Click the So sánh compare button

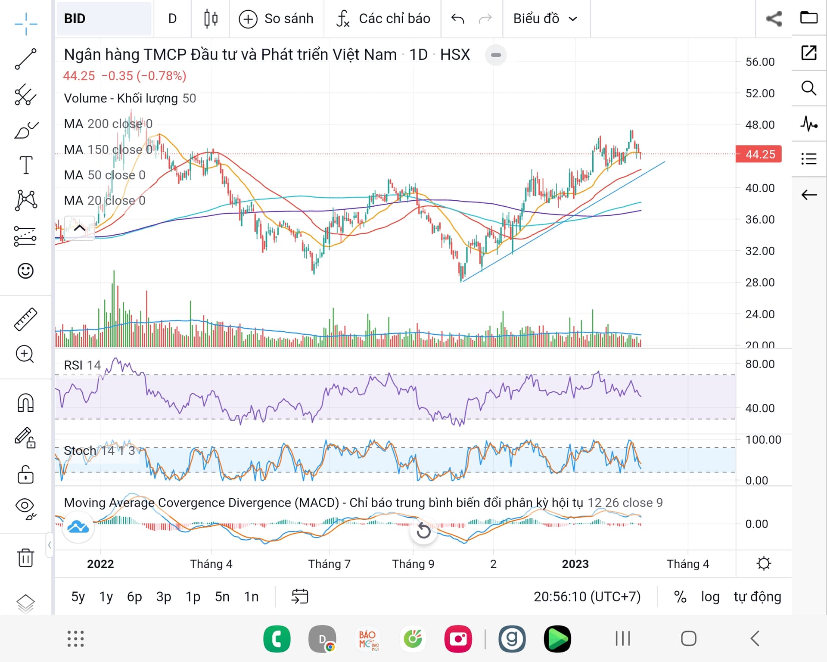click(277, 19)
